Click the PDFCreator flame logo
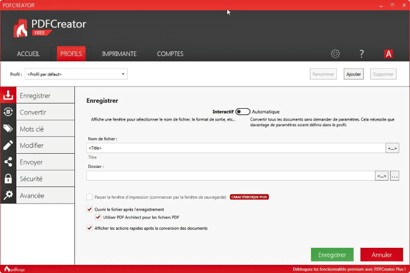410x273 pixels. [20, 29]
